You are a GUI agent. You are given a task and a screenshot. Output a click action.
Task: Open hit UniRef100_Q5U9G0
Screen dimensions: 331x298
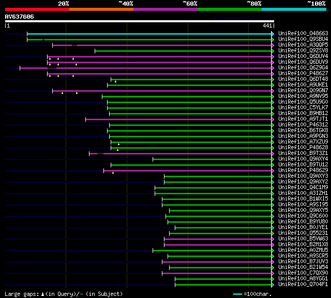click(303, 102)
